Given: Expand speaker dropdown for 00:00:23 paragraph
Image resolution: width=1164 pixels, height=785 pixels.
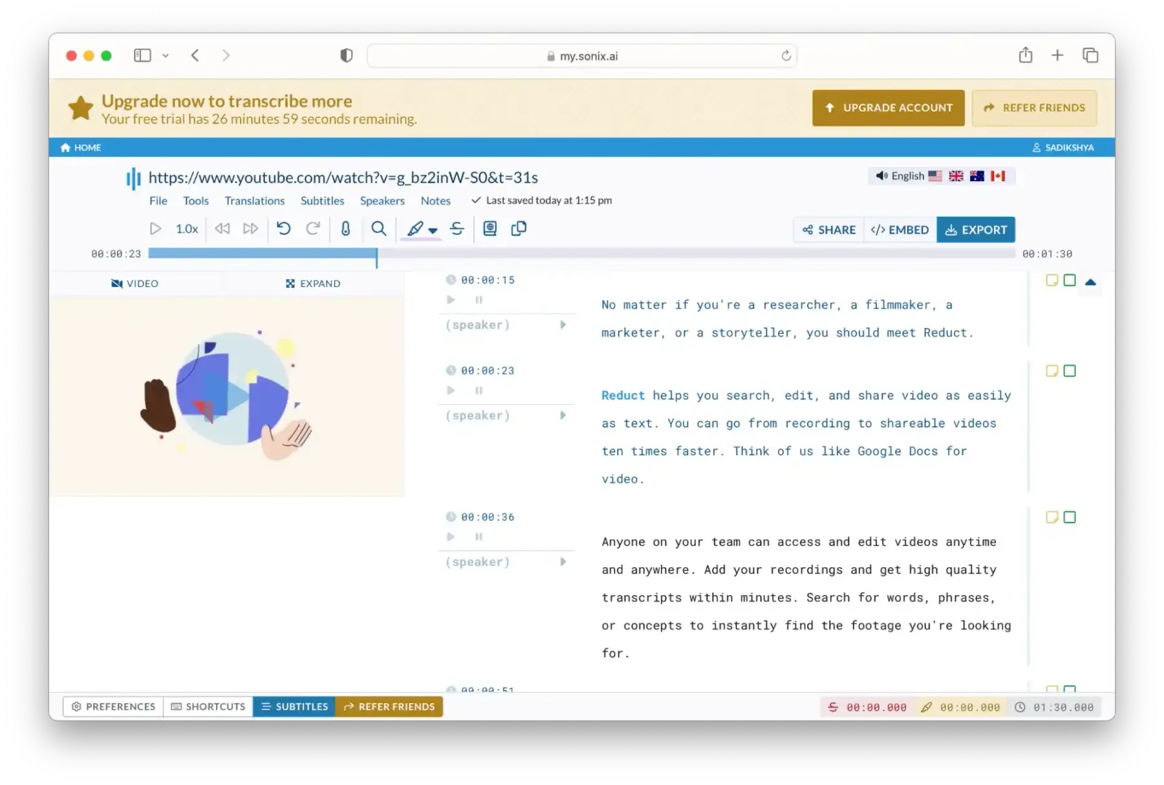Looking at the screenshot, I should click(563, 415).
